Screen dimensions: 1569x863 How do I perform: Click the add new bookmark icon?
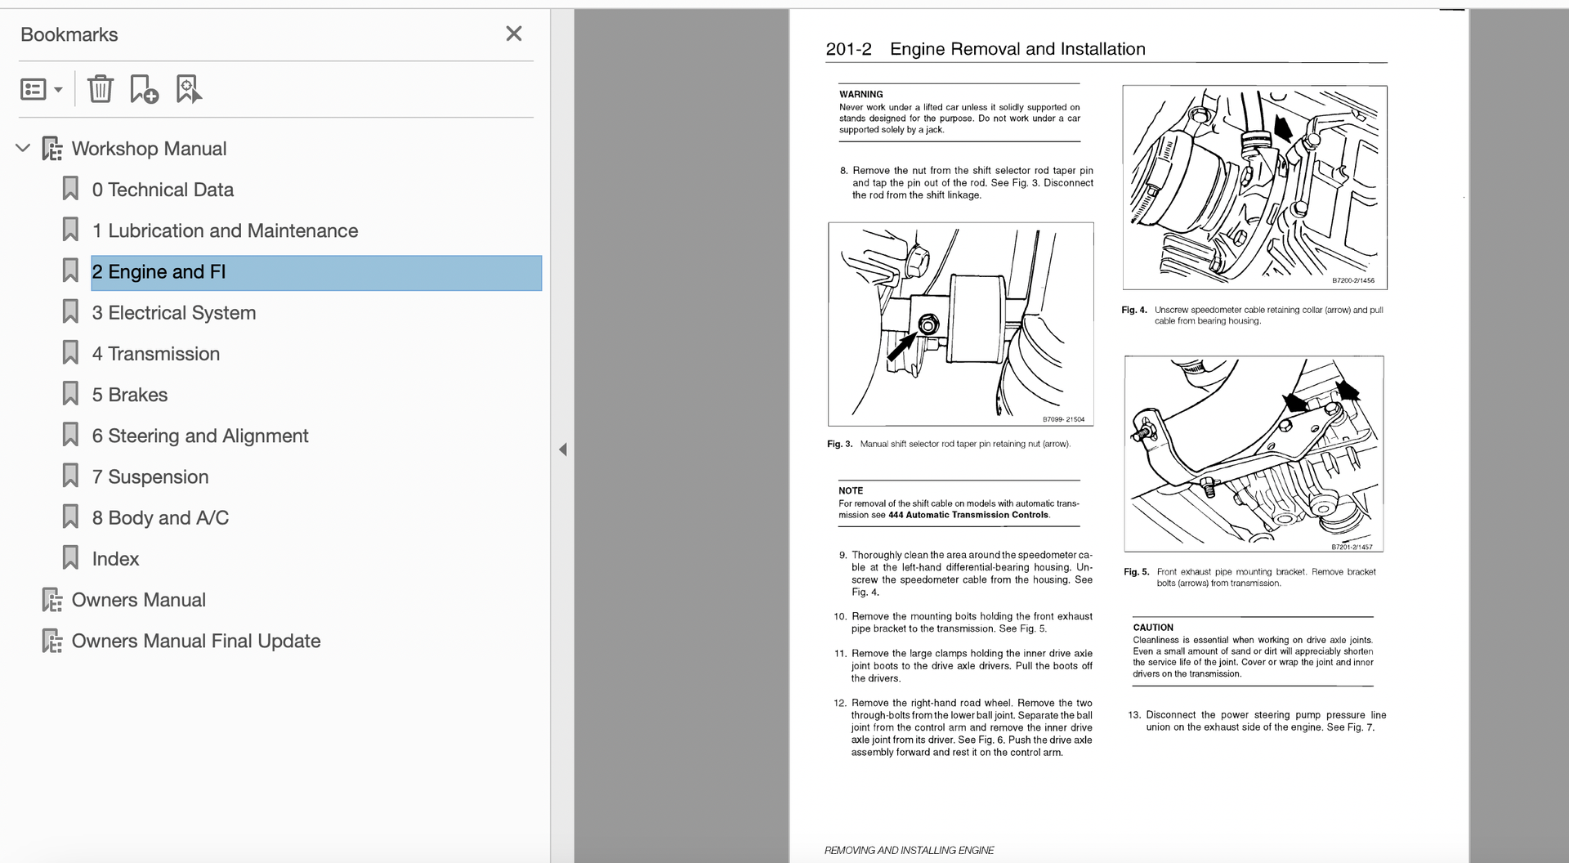(x=144, y=89)
